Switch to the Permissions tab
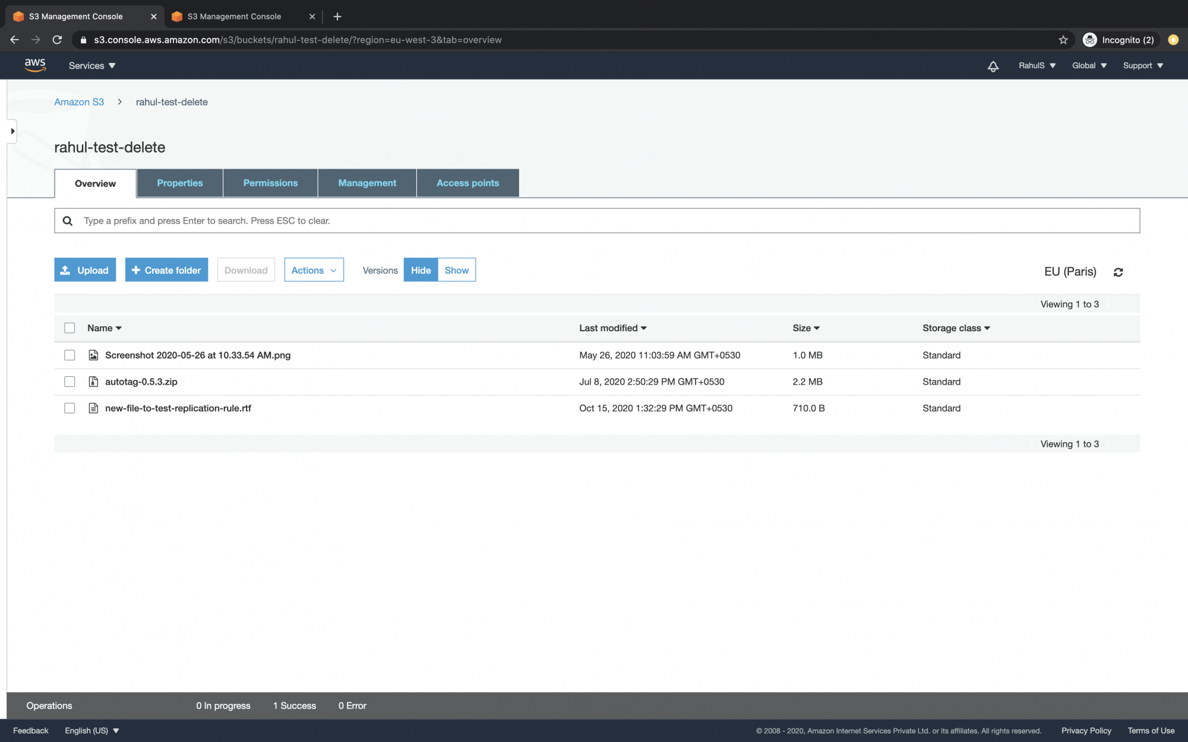This screenshot has height=742, width=1188. tap(270, 183)
